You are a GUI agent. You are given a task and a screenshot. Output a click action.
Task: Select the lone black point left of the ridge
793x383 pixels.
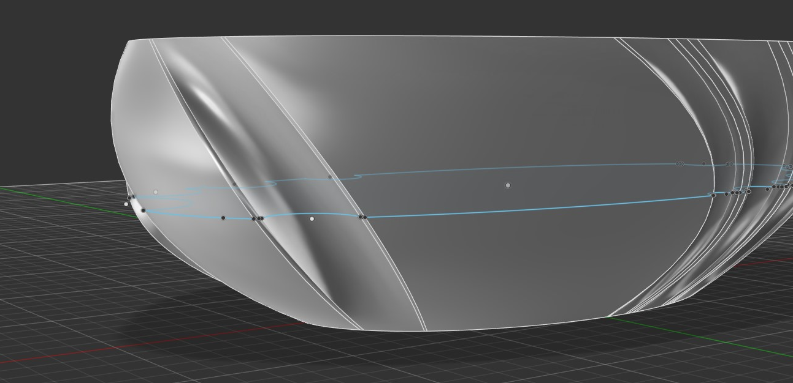(223, 218)
